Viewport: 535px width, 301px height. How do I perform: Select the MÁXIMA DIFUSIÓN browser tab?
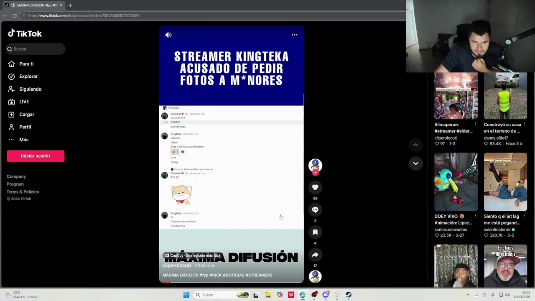(x=33, y=5)
